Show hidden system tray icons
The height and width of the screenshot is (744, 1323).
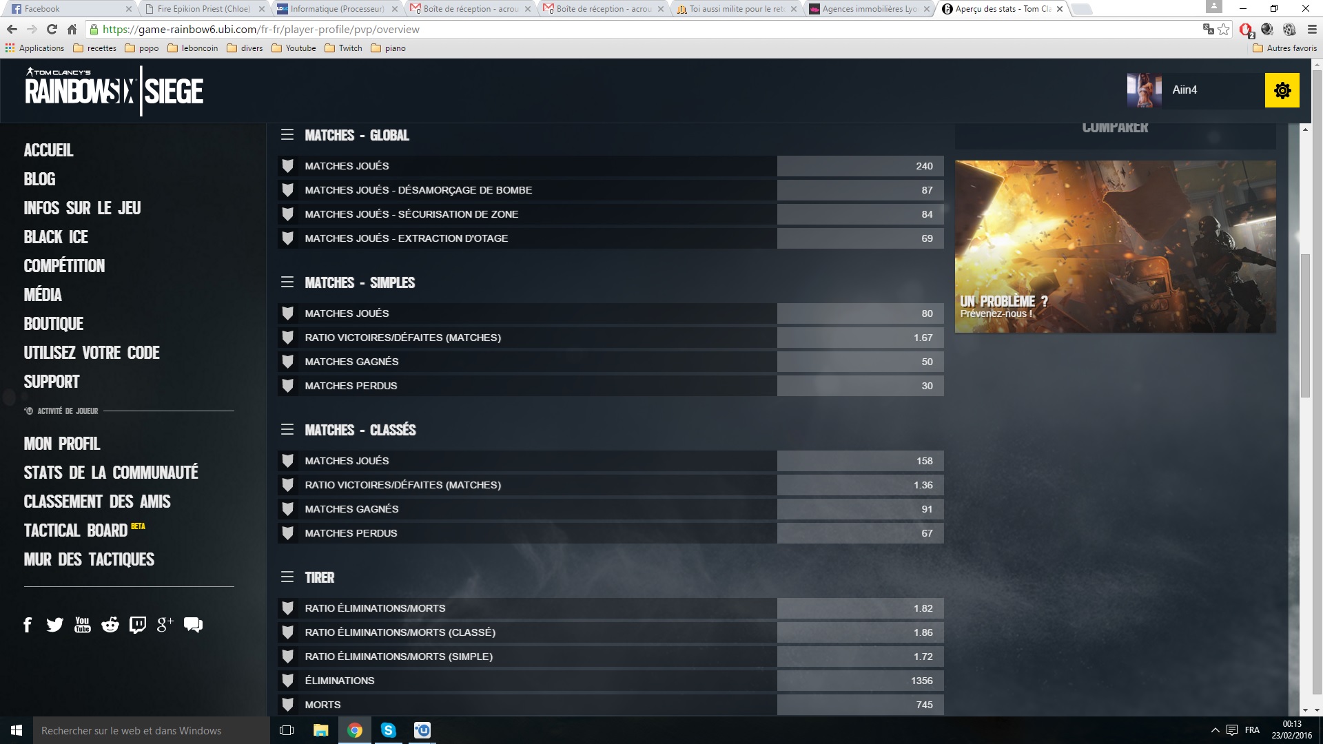[1215, 730]
